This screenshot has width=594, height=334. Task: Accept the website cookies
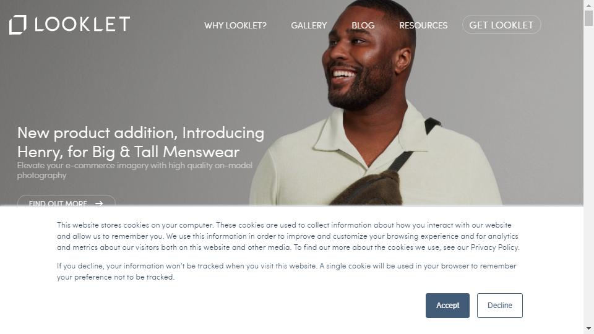coord(447,305)
